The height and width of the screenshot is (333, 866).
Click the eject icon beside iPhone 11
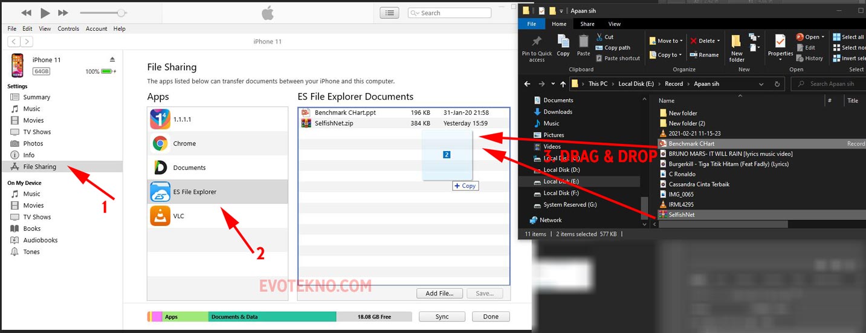point(112,59)
